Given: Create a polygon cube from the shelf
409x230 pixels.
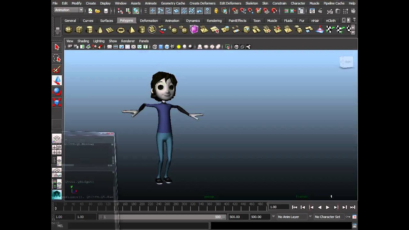Looking at the screenshot, I should 79,30.
